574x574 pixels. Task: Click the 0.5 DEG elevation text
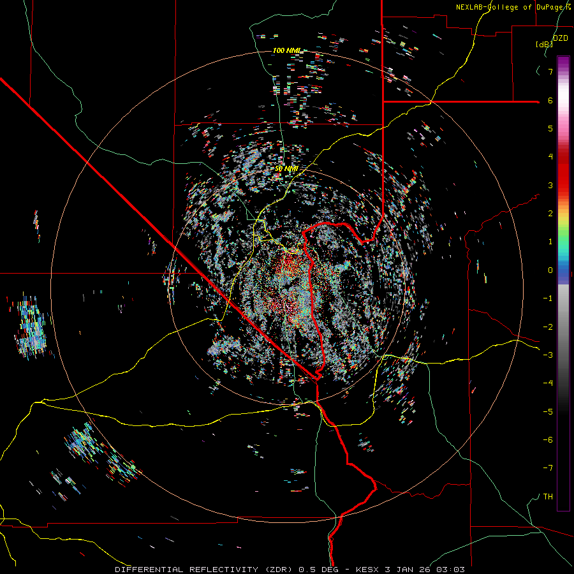(x=317, y=570)
